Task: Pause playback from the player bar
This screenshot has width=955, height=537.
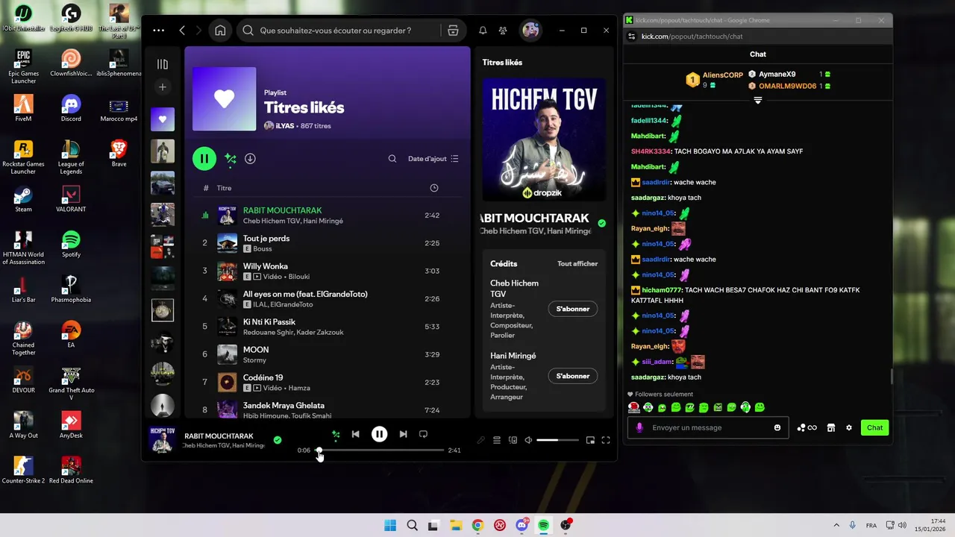Action: point(380,434)
